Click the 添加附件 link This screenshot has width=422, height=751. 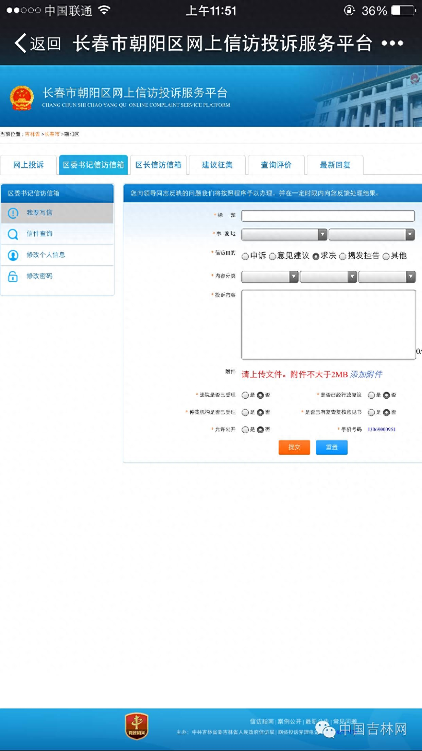pos(366,374)
